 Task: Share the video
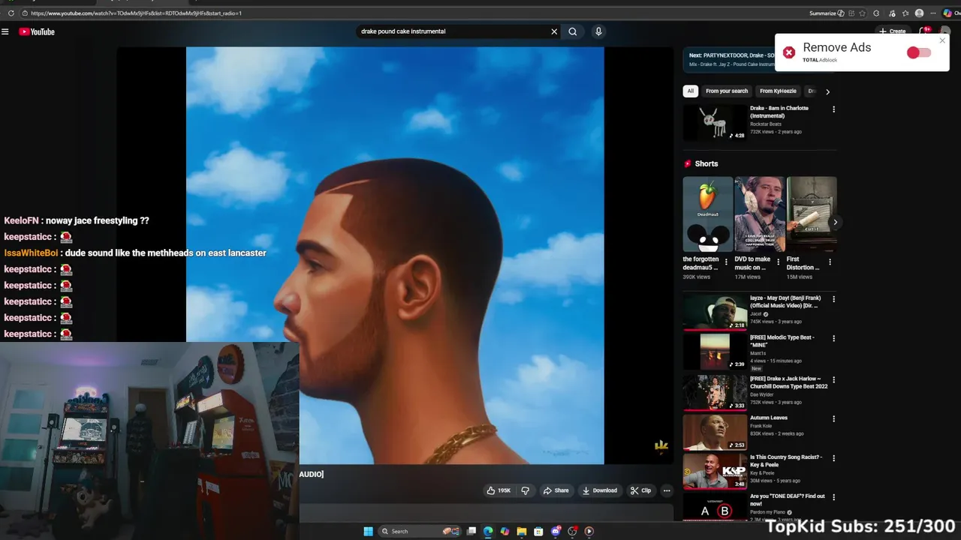(x=556, y=490)
